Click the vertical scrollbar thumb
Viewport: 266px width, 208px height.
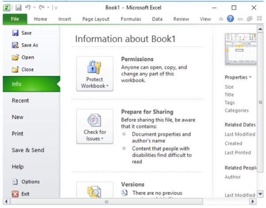point(260,102)
